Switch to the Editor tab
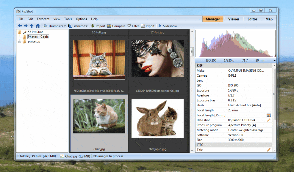Viewport: 294px width, 172px height. point(252,19)
